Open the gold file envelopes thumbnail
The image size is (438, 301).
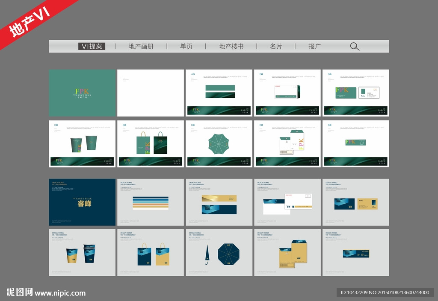(287, 253)
